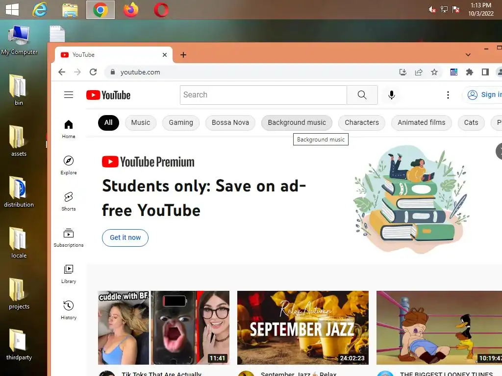The width and height of the screenshot is (502, 376).
Task: Select the All filter chip
Action: coord(108,122)
